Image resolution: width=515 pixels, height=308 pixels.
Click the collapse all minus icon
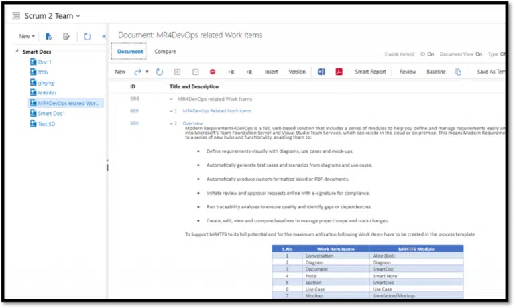[195, 72]
